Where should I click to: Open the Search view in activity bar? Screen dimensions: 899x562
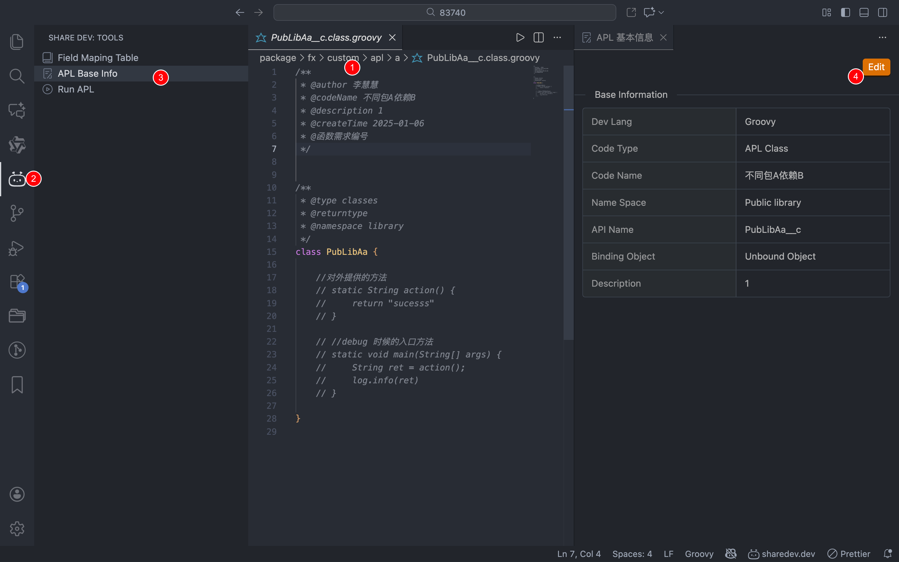click(x=17, y=76)
